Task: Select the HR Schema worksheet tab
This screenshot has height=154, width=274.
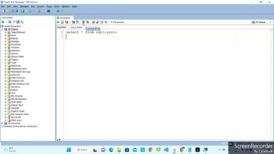Action: click(65, 18)
